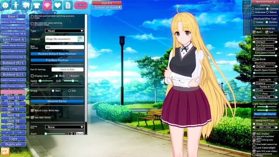Open the Accessories diamond tab icon
Image resolution: width=279 pixels, height=157 pixels.
(47, 5)
